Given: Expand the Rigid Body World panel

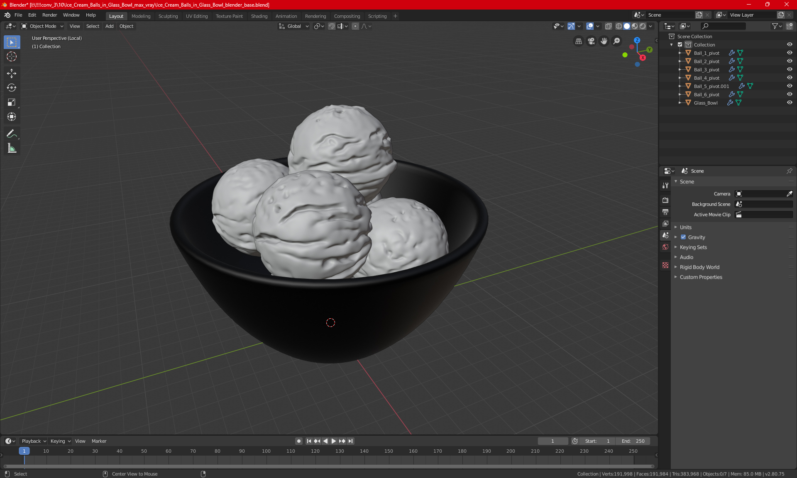Looking at the screenshot, I should (x=699, y=267).
